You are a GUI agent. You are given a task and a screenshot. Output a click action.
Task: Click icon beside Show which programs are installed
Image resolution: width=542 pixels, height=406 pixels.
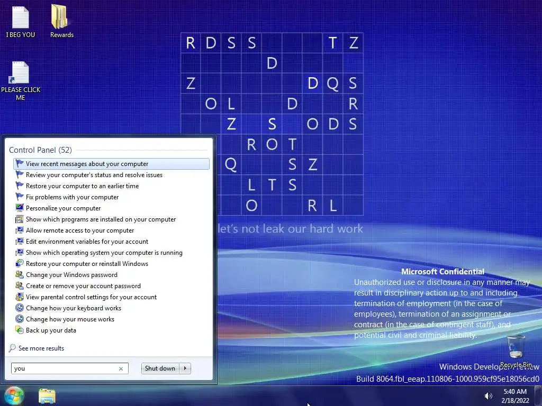20,219
